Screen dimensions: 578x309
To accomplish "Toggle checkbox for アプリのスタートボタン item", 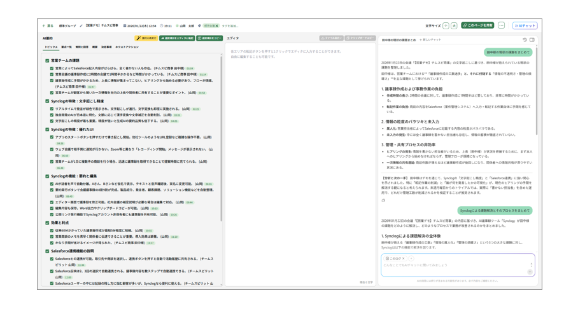I will [52, 137].
